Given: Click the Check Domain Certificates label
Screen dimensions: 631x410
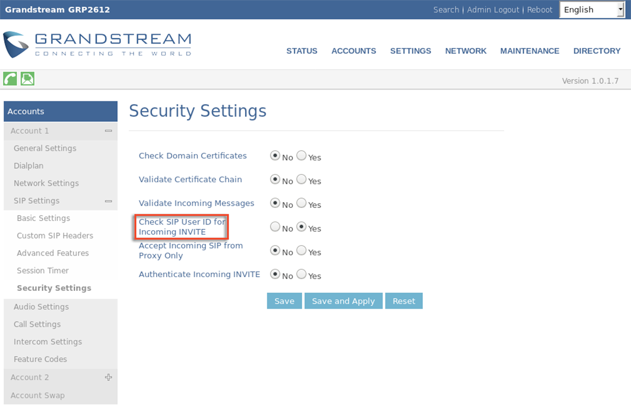Looking at the screenshot, I should (193, 155).
